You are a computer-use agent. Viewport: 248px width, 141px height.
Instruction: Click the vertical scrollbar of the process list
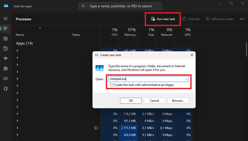tap(246, 49)
